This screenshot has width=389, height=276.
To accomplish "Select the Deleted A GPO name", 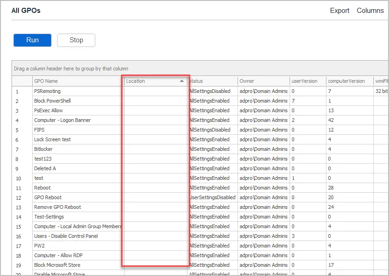I will pos(45,169).
